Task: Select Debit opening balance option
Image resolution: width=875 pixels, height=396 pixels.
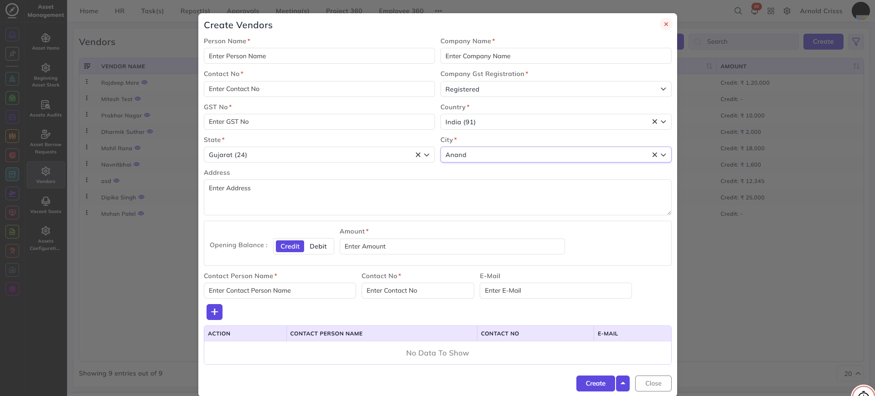Action: (318, 246)
